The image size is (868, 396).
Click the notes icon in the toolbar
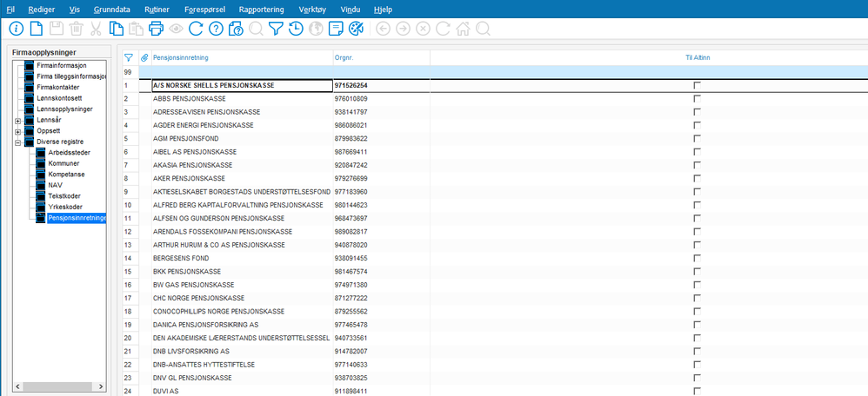336,29
